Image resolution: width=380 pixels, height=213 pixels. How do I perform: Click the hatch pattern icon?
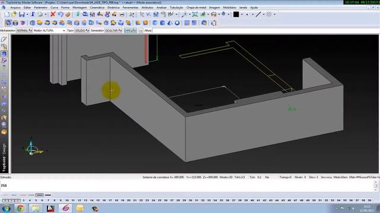point(269,14)
